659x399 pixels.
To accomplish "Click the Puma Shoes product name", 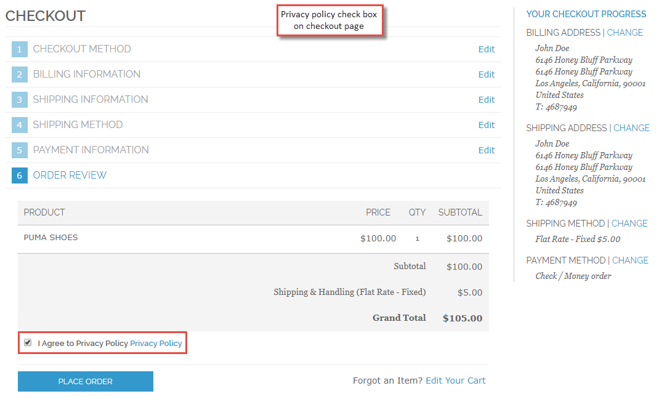I will (51, 237).
